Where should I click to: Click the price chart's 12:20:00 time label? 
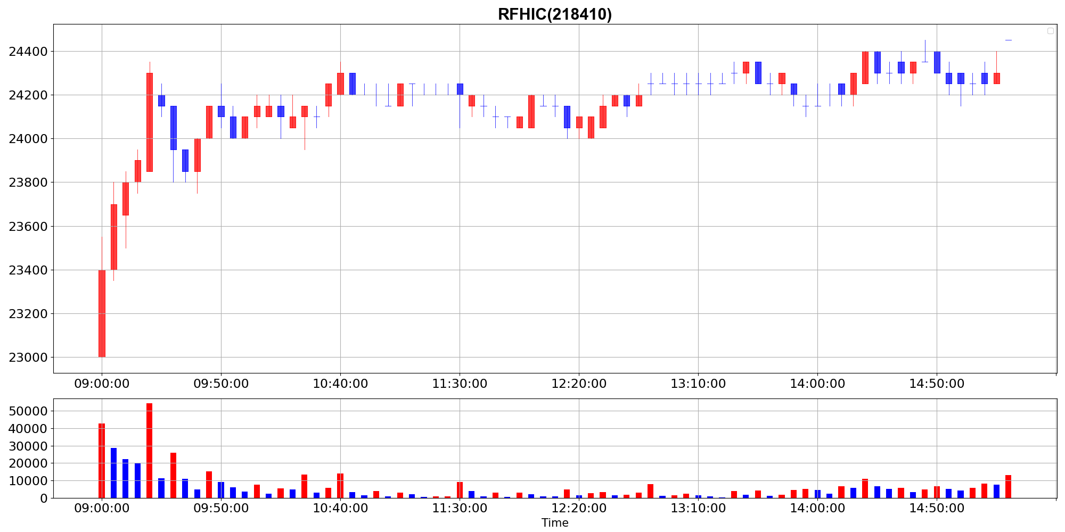coord(579,384)
